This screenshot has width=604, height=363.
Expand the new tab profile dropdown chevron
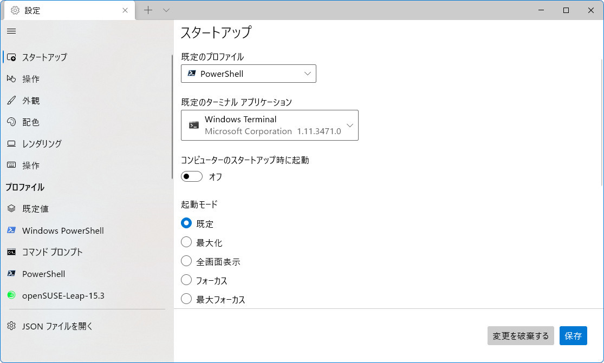click(x=166, y=10)
